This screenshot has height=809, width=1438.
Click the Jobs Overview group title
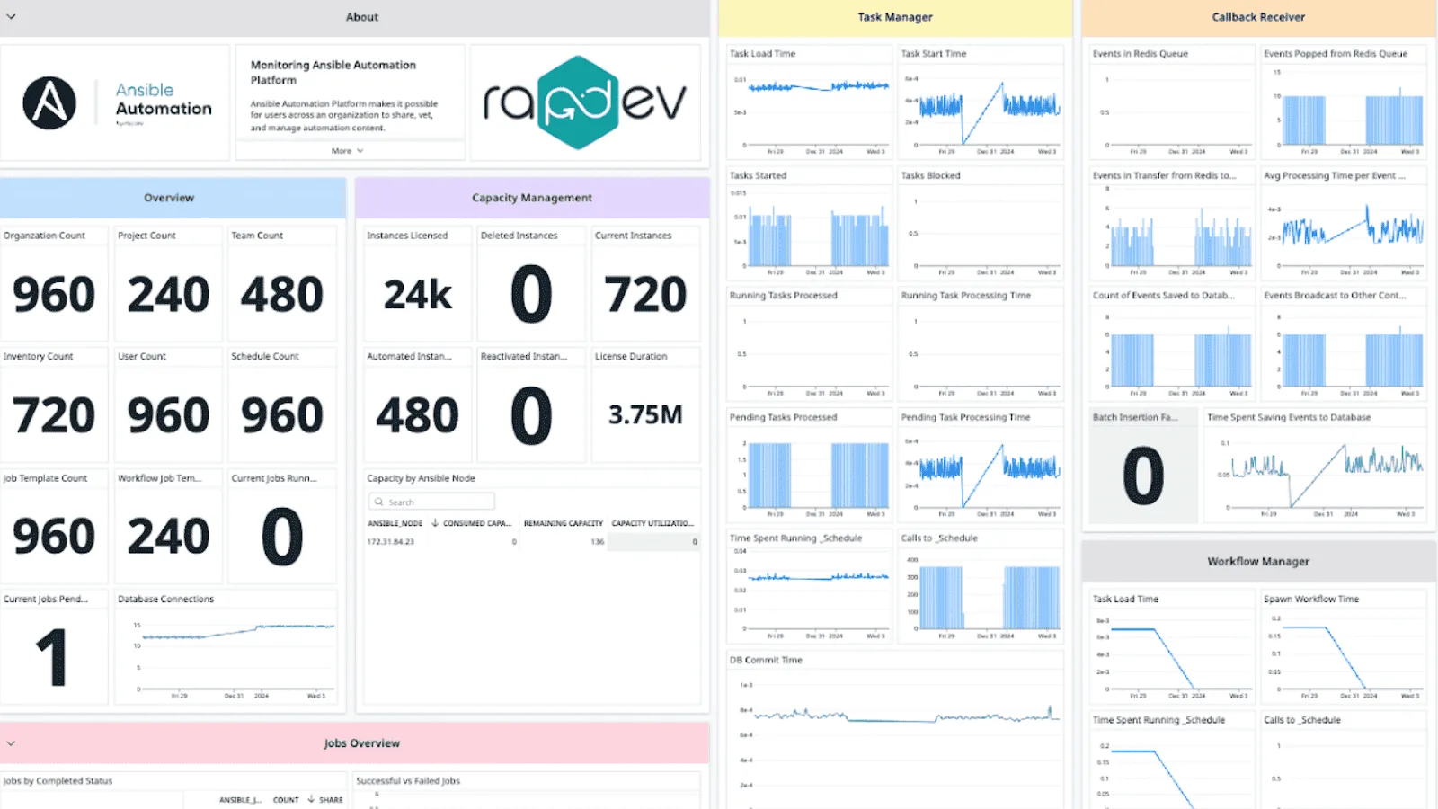click(361, 743)
